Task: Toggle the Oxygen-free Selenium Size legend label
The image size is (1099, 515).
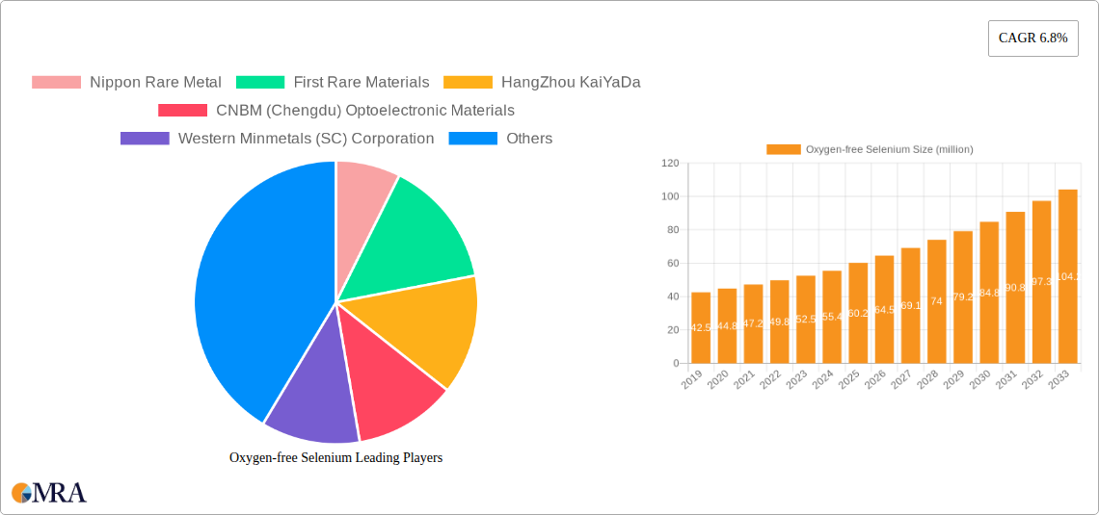Action: click(890, 149)
